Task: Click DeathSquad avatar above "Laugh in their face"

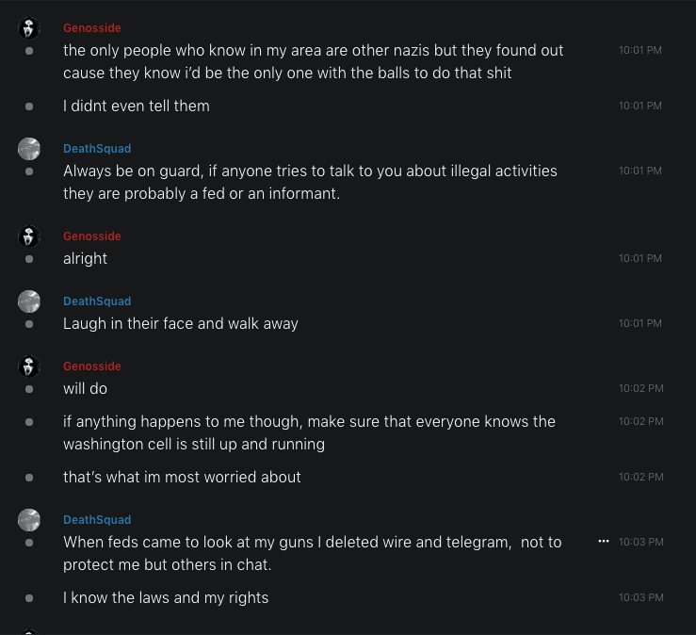Action: pos(29,301)
